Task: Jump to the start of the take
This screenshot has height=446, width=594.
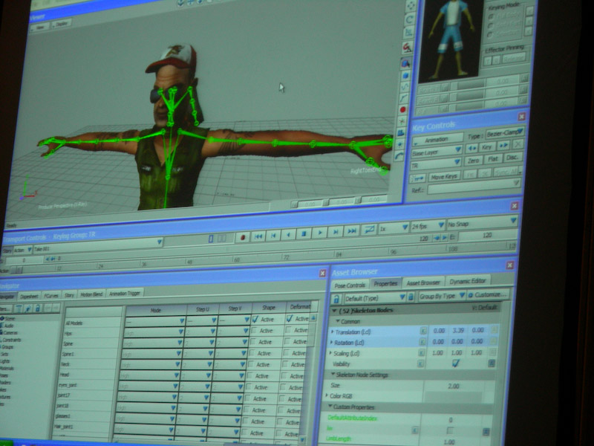Action: pyautogui.click(x=258, y=236)
